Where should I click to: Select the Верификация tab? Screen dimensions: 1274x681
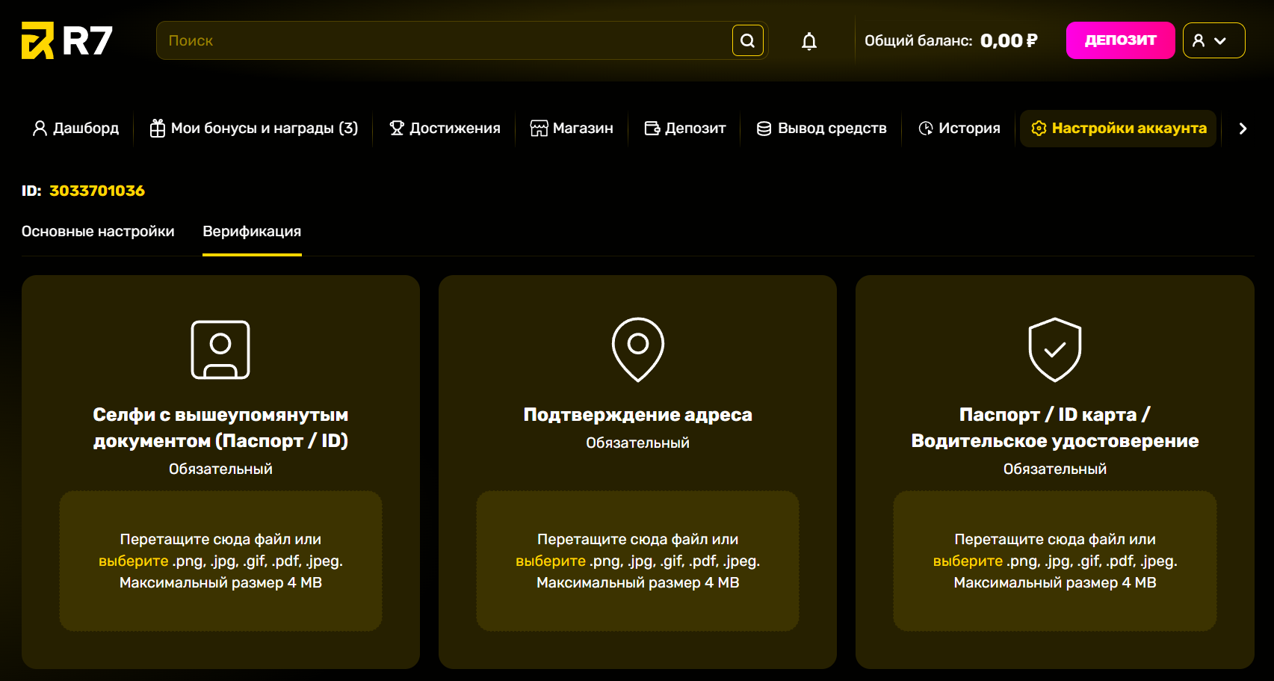(252, 232)
